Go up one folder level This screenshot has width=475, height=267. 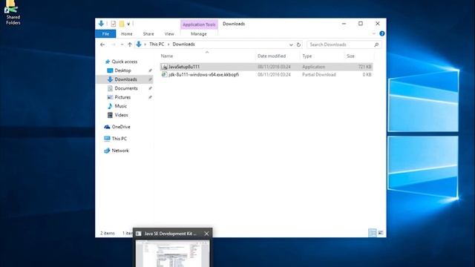(x=130, y=44)
